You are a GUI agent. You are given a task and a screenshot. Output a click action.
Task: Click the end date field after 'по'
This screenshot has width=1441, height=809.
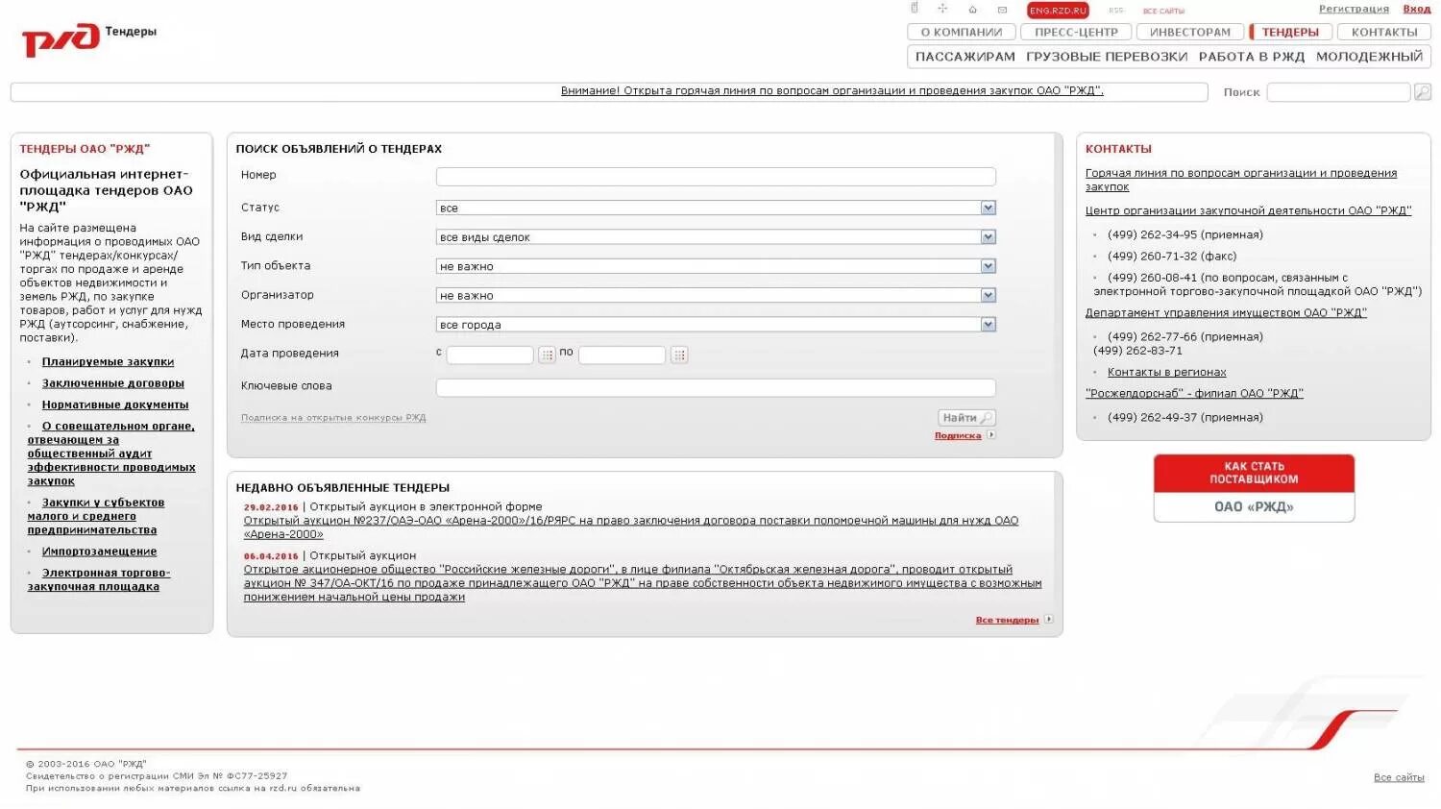[x=622, y=355]
